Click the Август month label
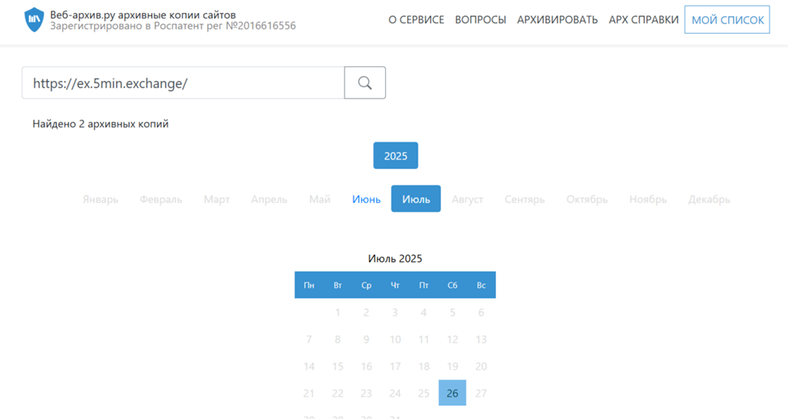The image size is (788, 419). [x=468, y=200]
